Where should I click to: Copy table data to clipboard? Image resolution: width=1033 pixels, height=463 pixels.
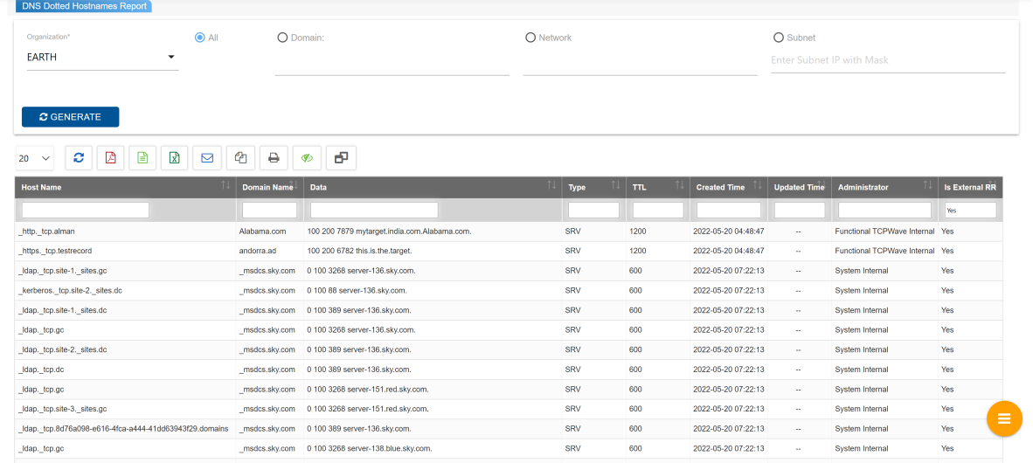point(240,158)
